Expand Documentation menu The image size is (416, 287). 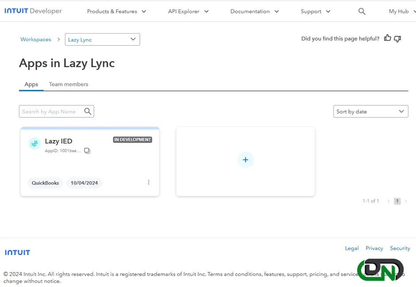(x=254, y=12)
